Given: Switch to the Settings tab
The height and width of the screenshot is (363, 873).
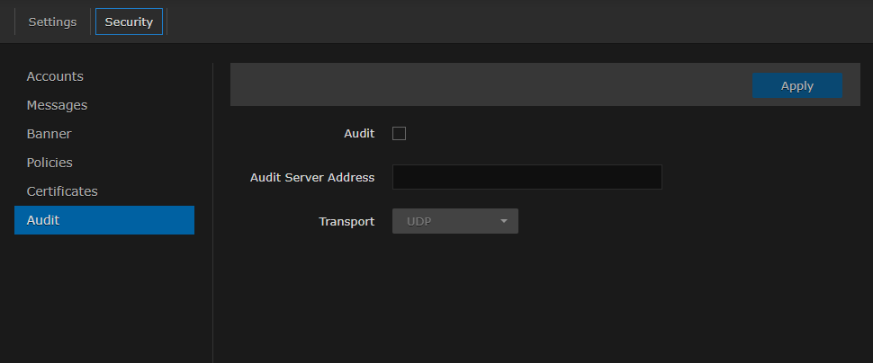Looking at the screenshot, I should click(x=52, y=22).
